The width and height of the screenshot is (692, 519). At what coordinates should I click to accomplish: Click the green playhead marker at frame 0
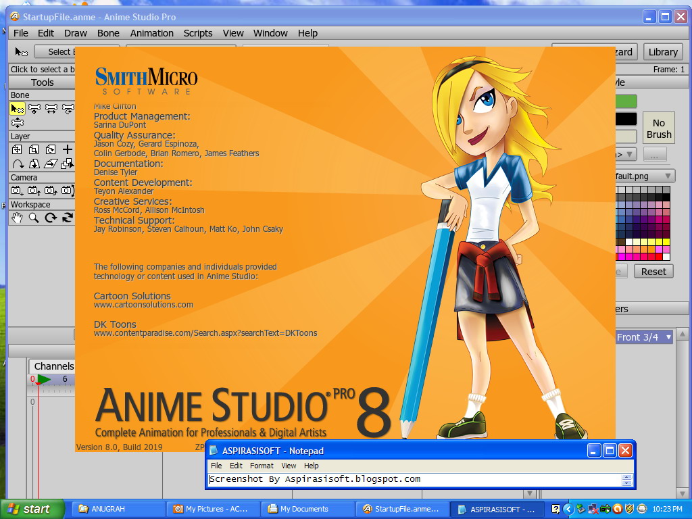[43, 379]
